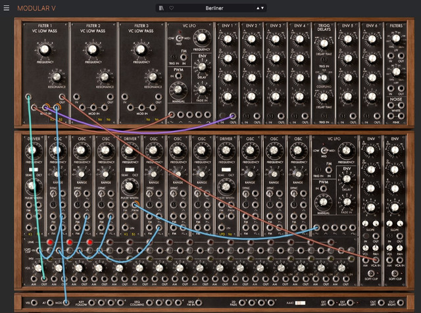This screenshot has height=313, width=421.
Task: Click first driver SEMI/OCT display
Action: [34, 170]
